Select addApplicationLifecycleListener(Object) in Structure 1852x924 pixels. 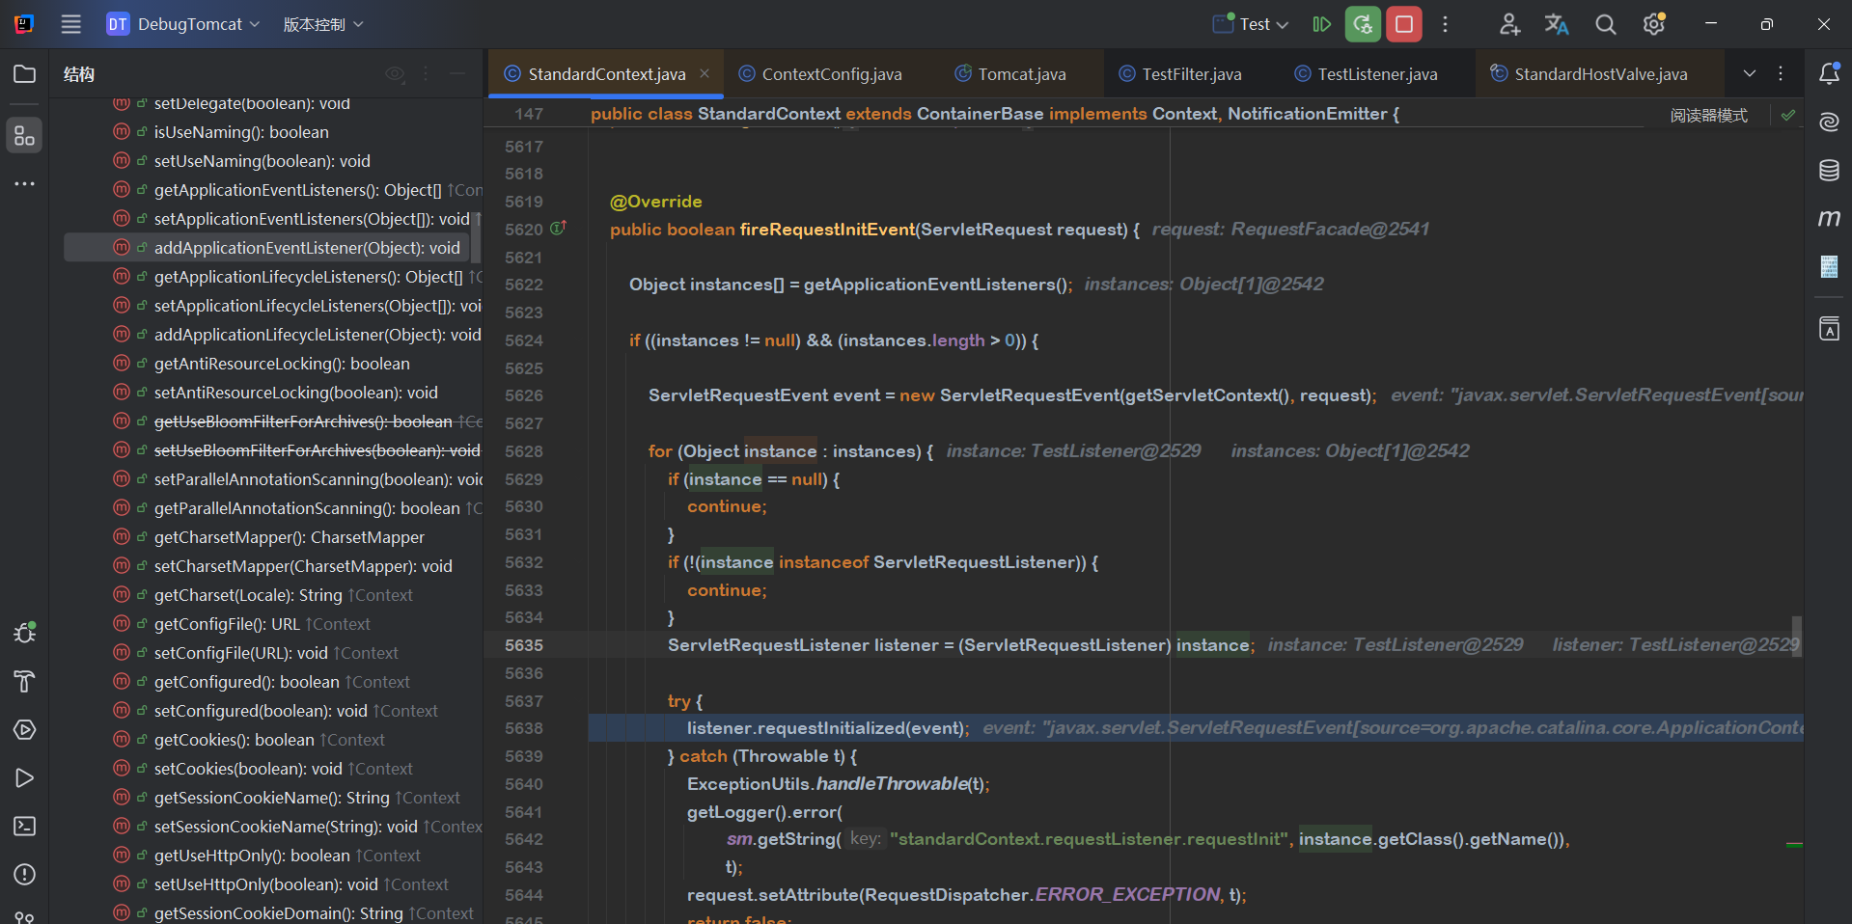[317, 335]
